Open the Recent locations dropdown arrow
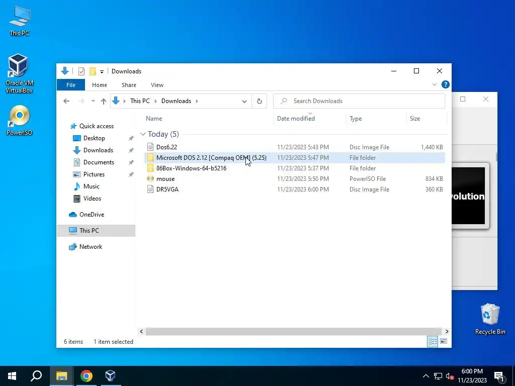 [x=93, y=101]
